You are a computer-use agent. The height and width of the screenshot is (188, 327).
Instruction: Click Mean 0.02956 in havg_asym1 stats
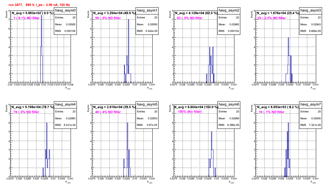[x=147, y=24]
